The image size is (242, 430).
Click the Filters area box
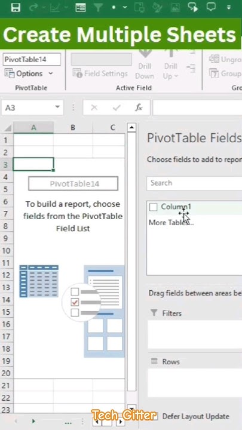pos(195,334)
